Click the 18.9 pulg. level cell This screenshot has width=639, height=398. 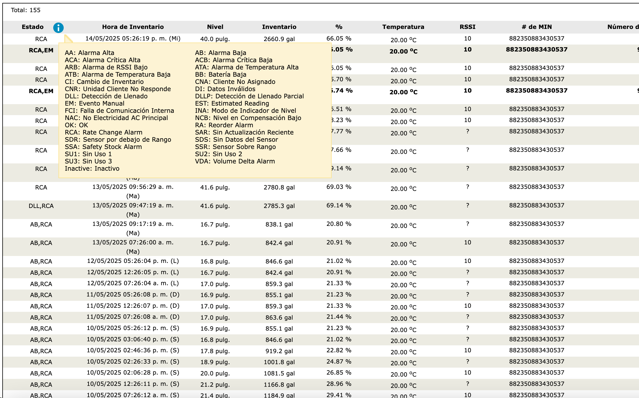[x=215, y=362]
